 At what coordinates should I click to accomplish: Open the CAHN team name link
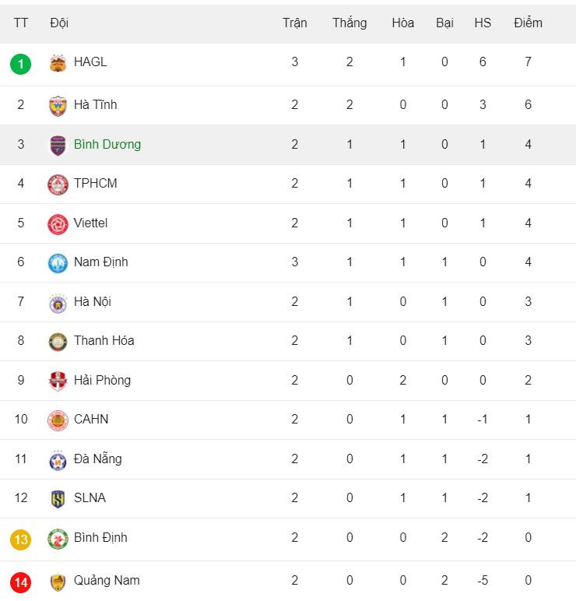point(91,419)
